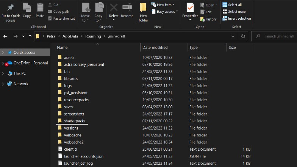Go up one folder level
Viewport: 297px width, 167px height.
(30, 36)
